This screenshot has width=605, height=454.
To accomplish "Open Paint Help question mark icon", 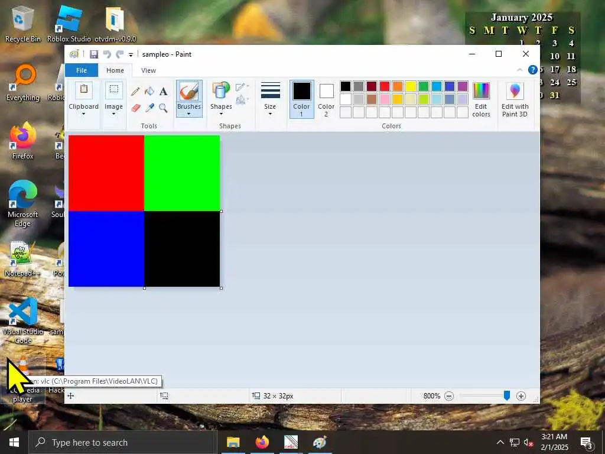I will click(x=532, y=70).
